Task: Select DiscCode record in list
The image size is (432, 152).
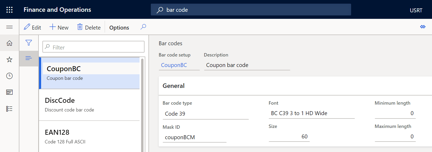Action: [89, 105]
